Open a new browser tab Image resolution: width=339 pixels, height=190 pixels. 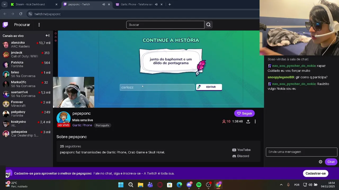coord(169,4)
